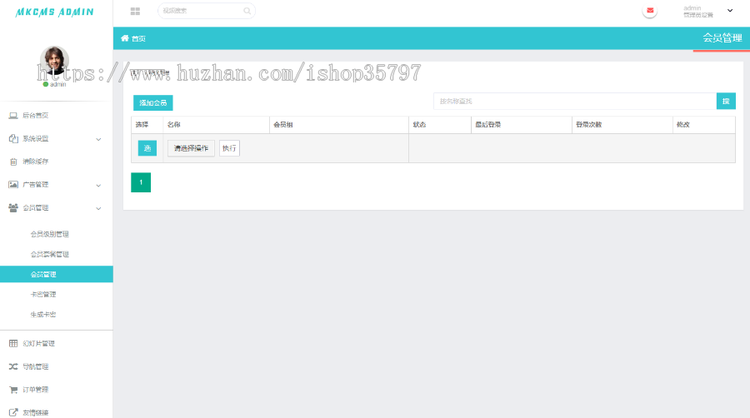Expand the 广告管理 sidebar chevron
This screenshot has width=750, height=418.
pyautogui.click(x=98, y=185)
